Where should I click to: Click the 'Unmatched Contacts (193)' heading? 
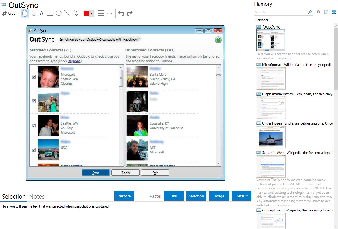pyautogui.click(x=150, y=50)
